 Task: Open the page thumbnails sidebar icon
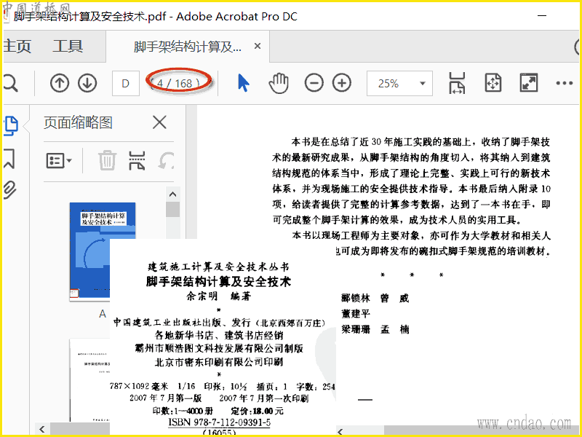point(11,125)
